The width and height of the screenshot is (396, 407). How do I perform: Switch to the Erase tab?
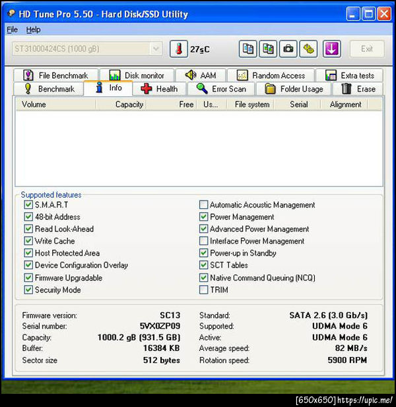point(358,89)
